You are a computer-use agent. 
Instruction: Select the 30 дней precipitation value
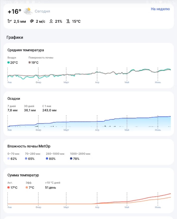click(30, 110)
